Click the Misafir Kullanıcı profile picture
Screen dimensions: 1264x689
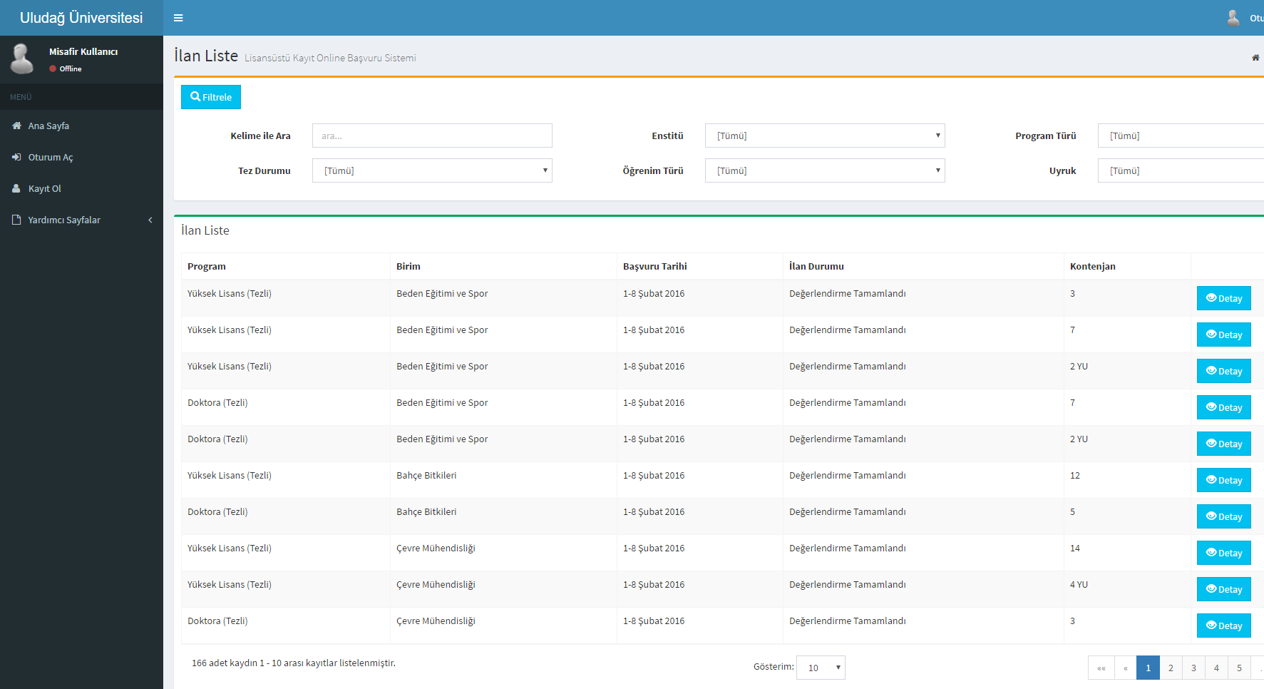[x=22, y=58]
